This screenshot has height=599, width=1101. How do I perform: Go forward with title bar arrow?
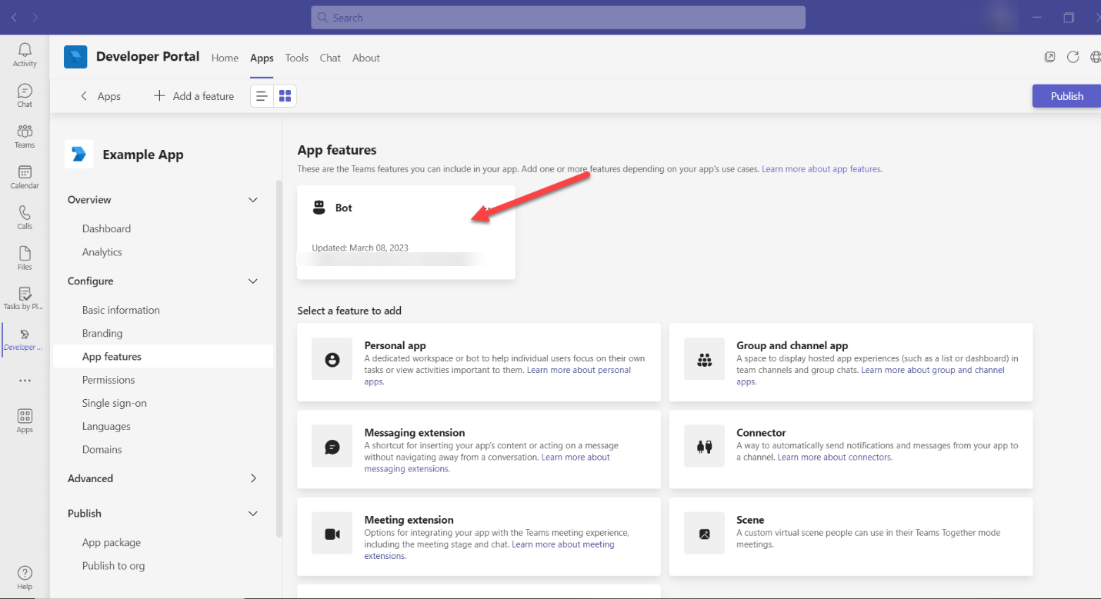pos(35,17)
